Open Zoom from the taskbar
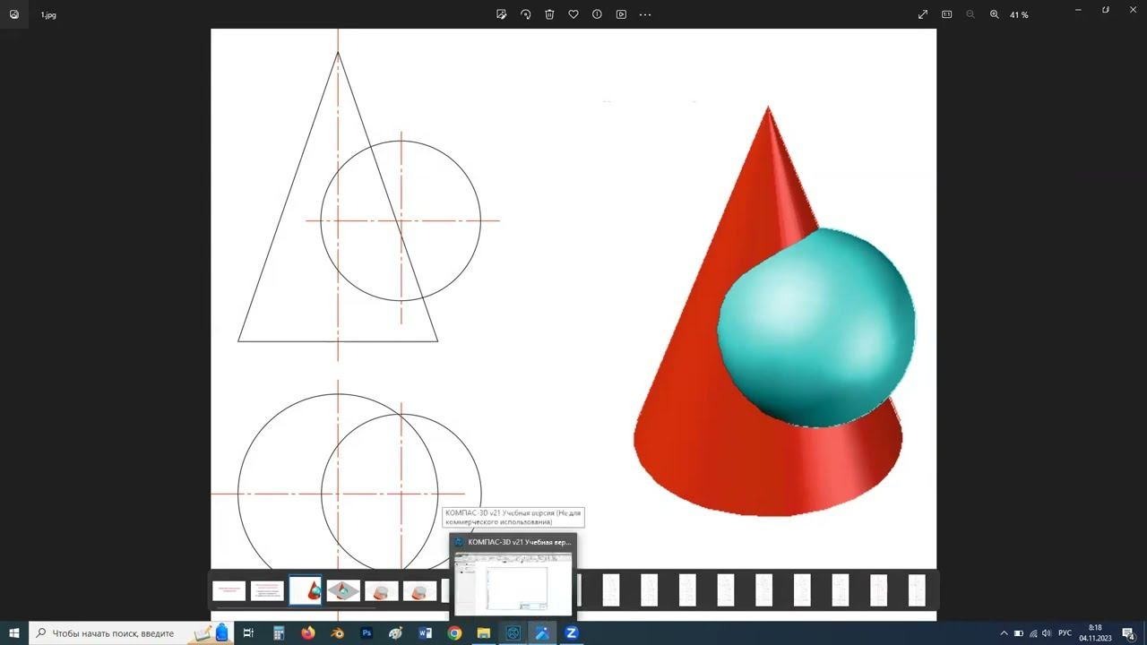 click(x=572, y=633)
